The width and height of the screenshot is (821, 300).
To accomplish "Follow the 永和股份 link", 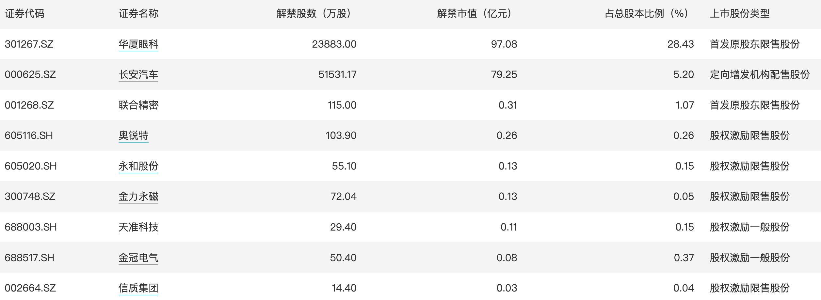I will coord(138,166).
